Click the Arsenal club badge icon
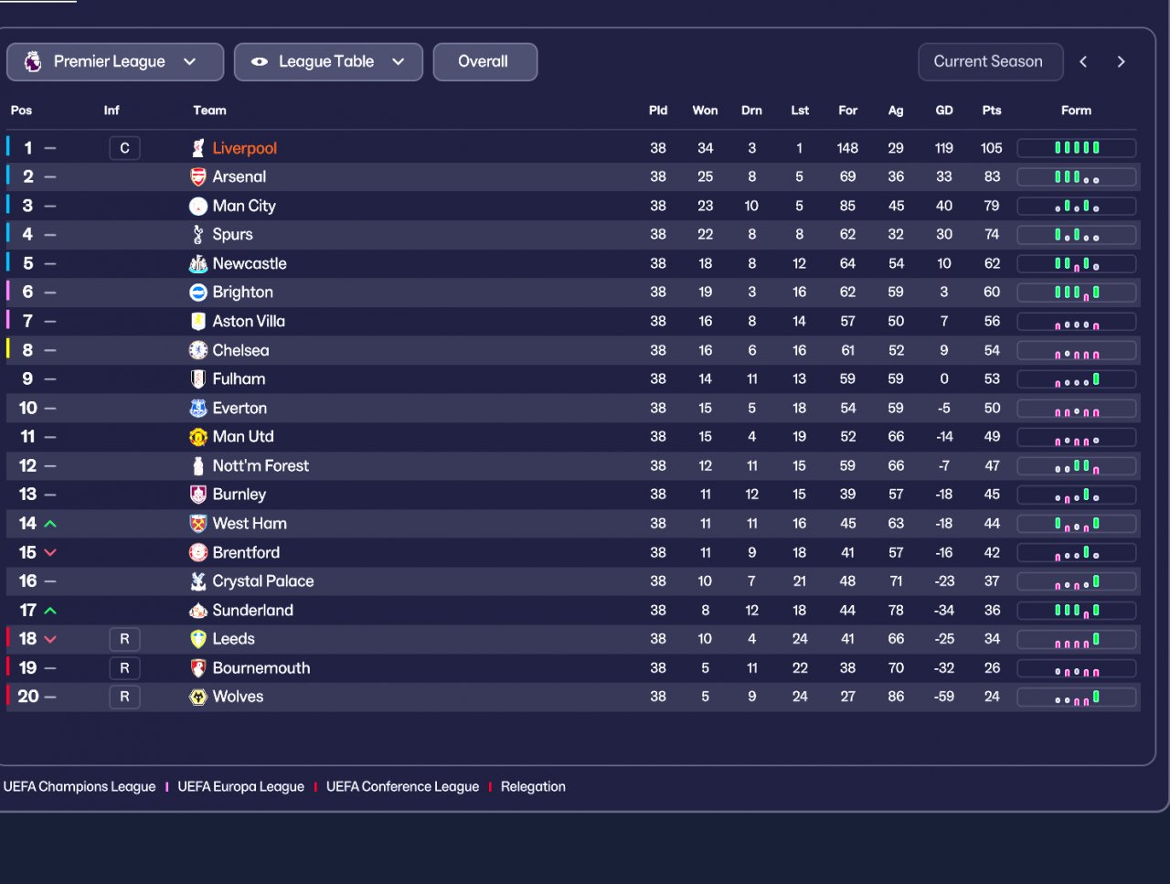1170x884 pixels. 197,176
